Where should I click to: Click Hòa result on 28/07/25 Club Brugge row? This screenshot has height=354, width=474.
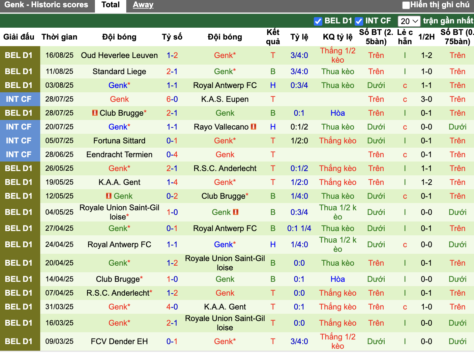point(338,113)
